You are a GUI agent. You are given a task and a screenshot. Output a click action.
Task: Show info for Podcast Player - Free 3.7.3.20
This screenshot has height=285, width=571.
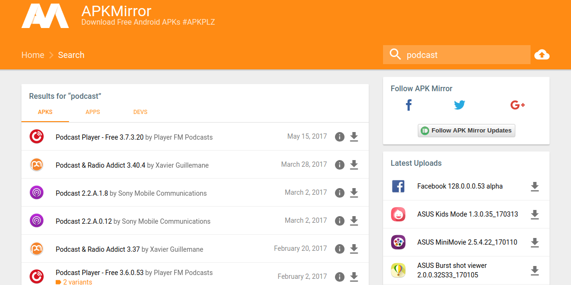[340, 137]
